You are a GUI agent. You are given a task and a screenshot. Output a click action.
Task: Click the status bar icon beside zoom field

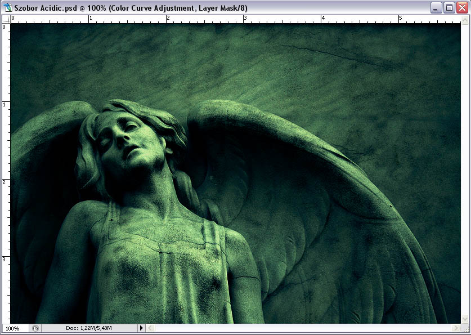(35, 328)
